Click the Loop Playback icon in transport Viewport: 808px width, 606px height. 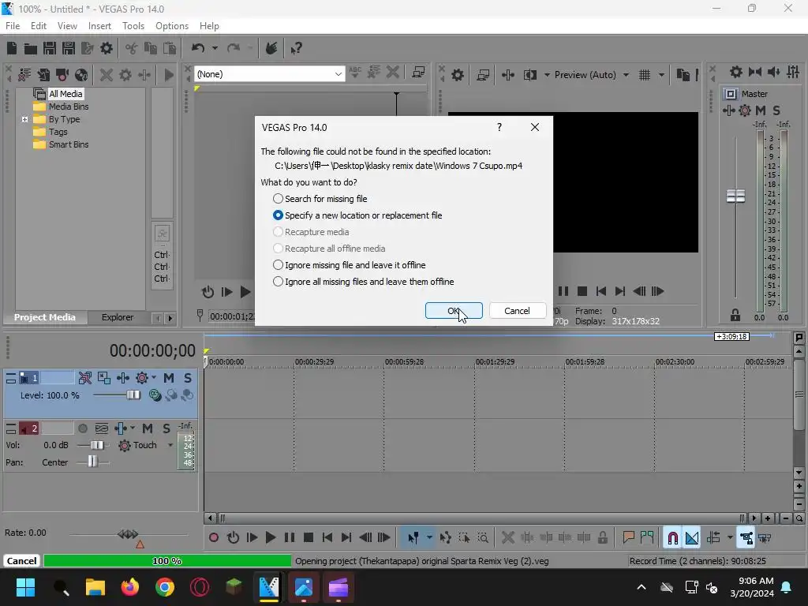click(233, 538)
